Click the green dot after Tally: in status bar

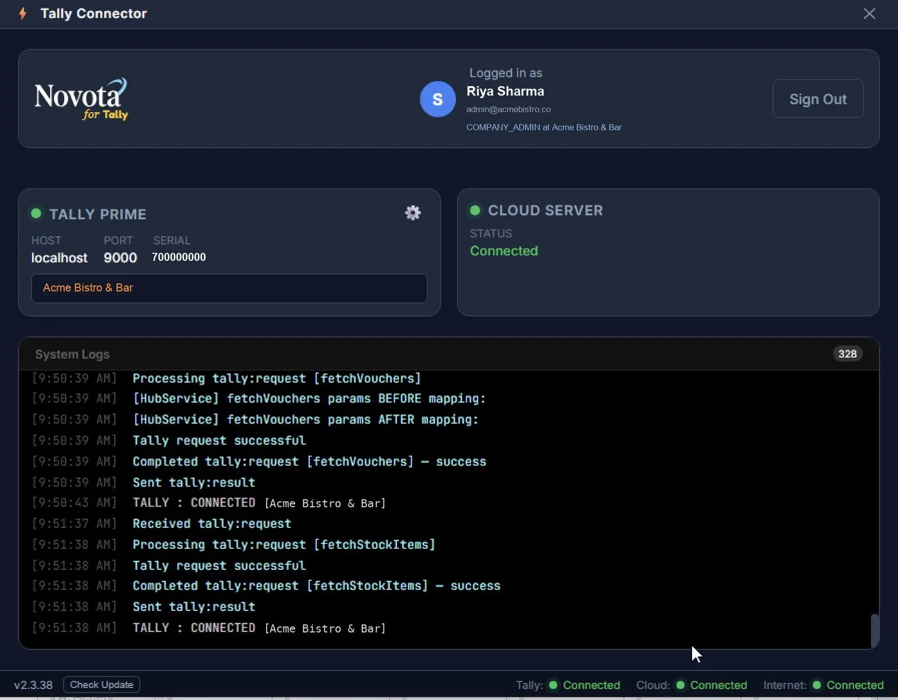(x=553, y=685)
